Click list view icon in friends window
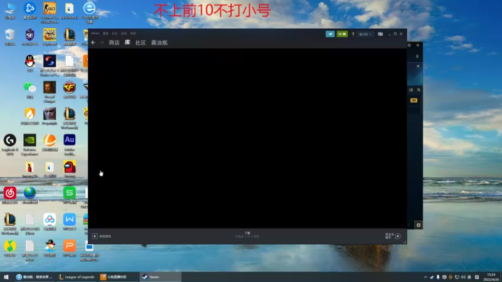Viewport: 502px width, 282px height. coord(411,90)
